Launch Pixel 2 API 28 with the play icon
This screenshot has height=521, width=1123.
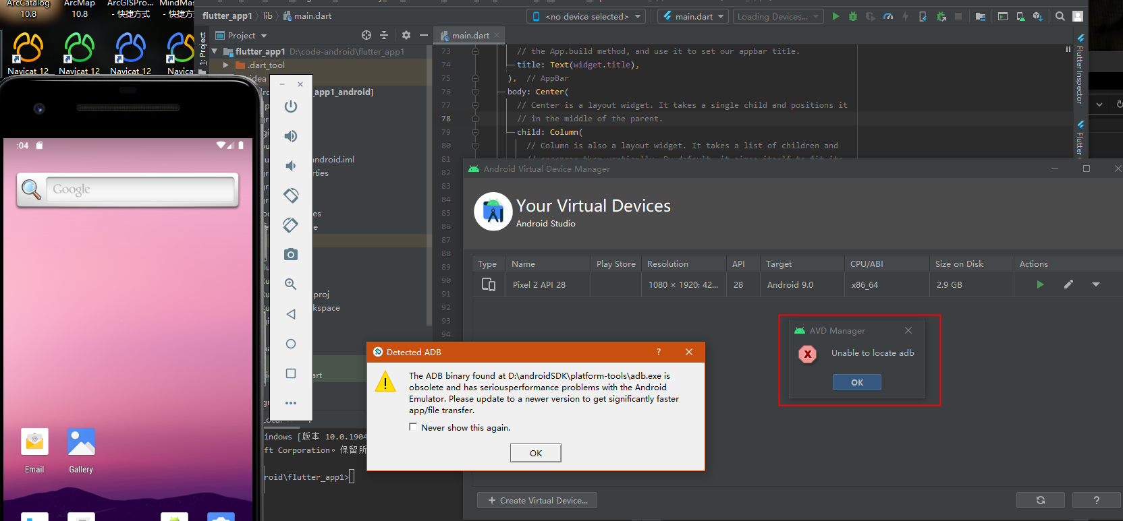pos(1040,284)
